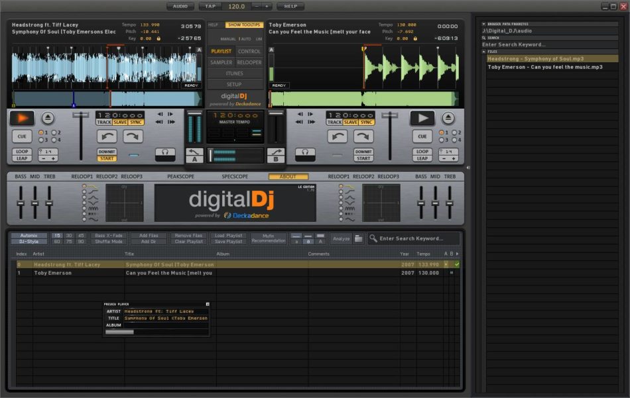Screen dimensions: 630x398
Task: Click the left deck double skip-forward arrow
Action: [x=170, y=122]
